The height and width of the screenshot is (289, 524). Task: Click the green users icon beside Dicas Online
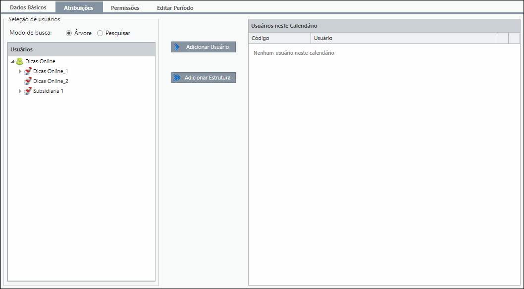coord(20,61)
